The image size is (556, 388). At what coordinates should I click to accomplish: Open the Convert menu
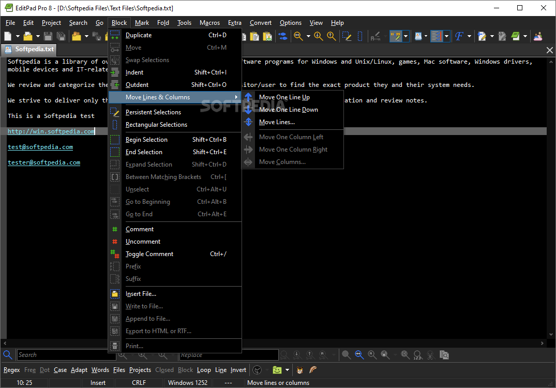coord(260,23)
